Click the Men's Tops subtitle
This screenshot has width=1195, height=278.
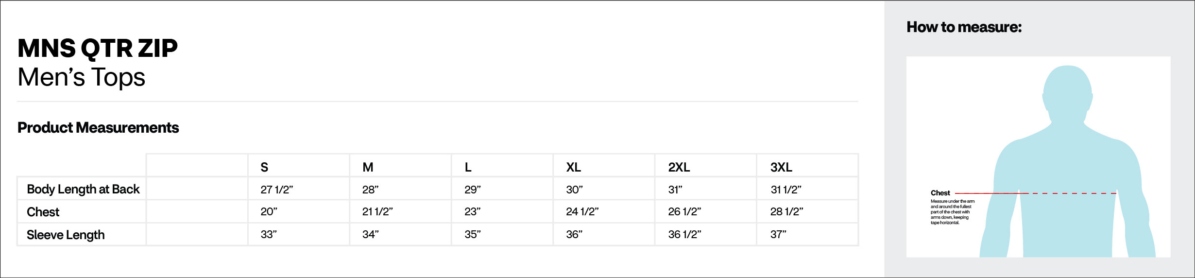[82, 77]
